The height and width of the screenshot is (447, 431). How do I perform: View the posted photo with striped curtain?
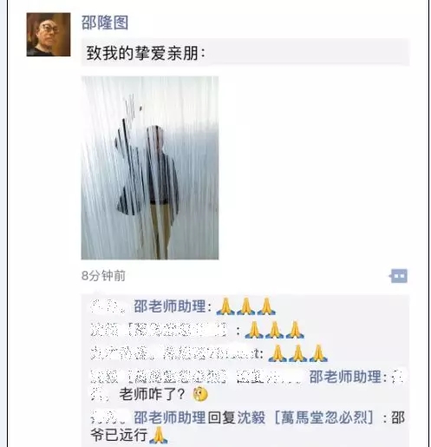[x=150, y=168]
